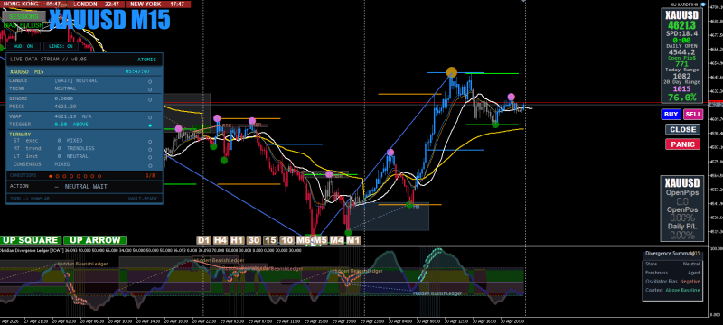Switch to the H1 timeframe
723x325 pixels.
tap(237, 240)
